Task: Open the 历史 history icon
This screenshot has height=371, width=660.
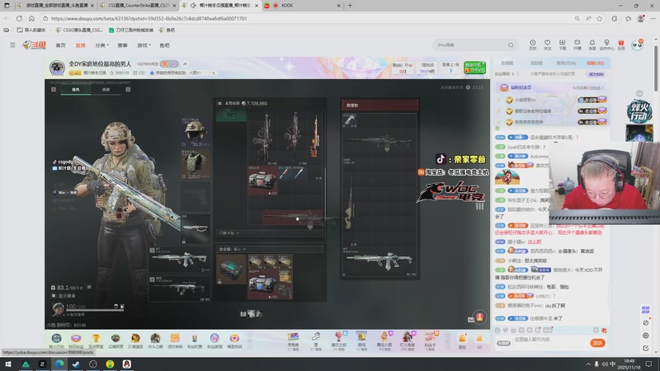Action: pos(532,45)
